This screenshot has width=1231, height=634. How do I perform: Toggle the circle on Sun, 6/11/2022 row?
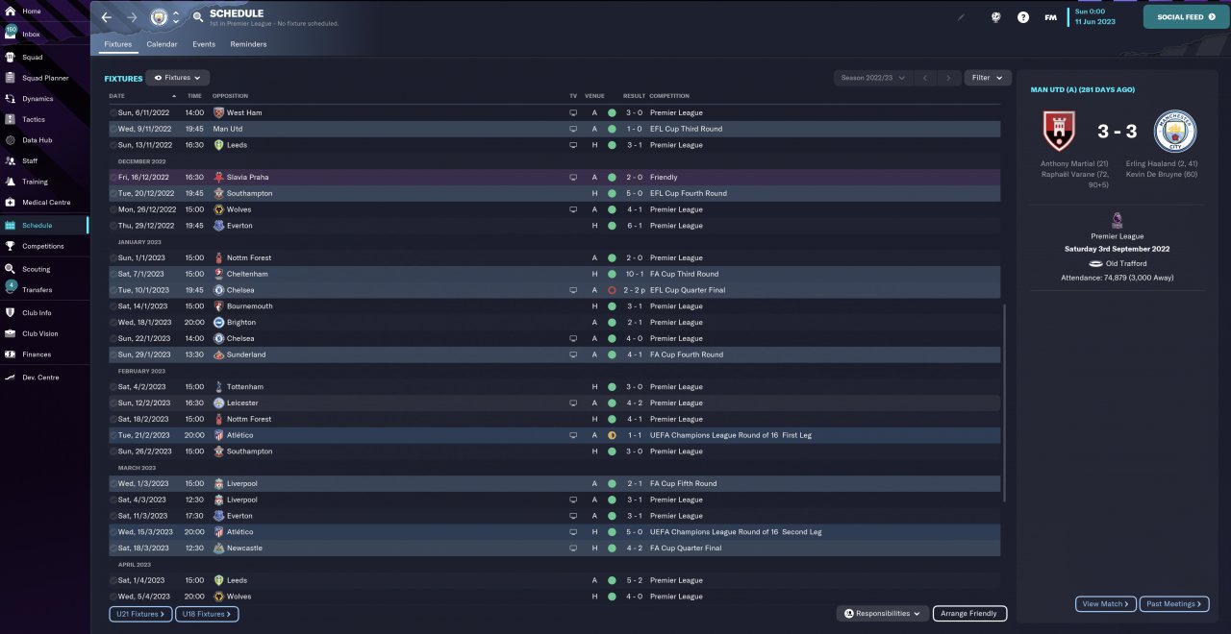pos(113,112)
